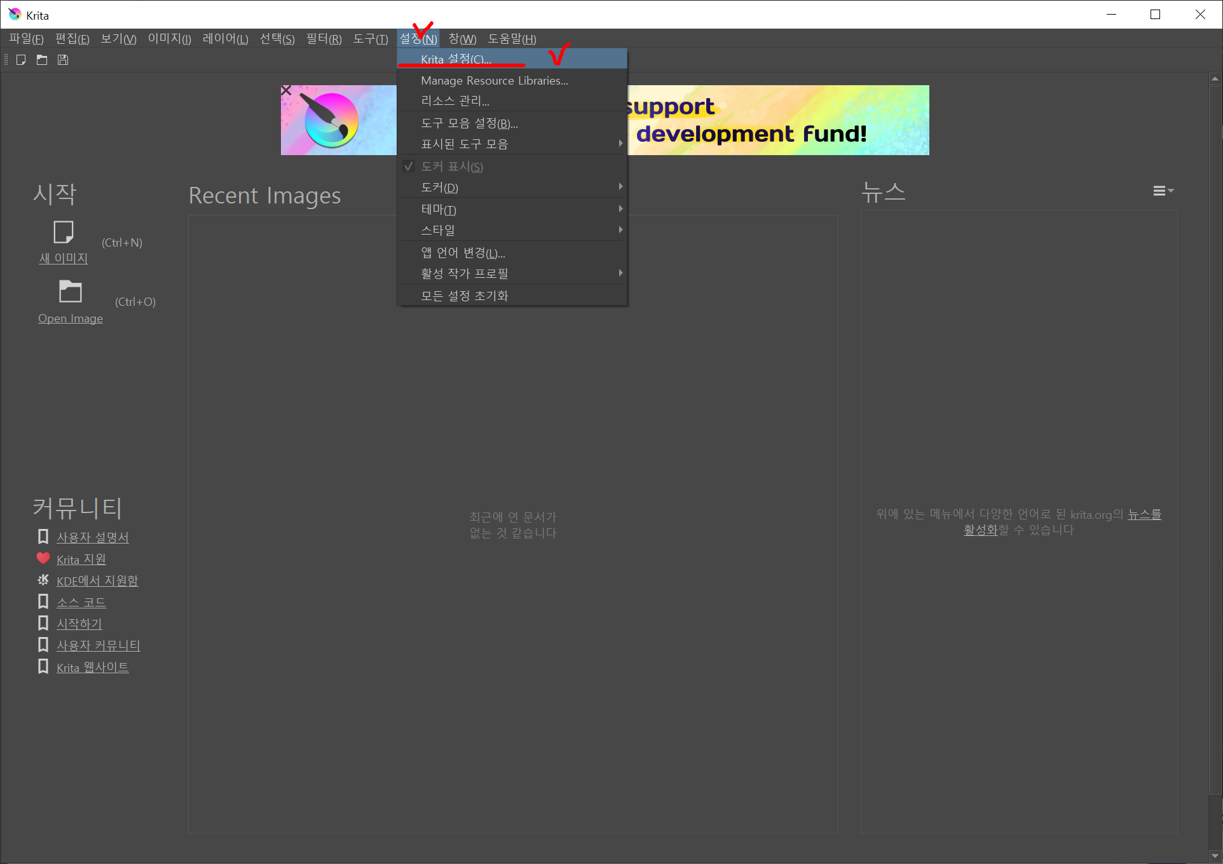Click the vertical scrollbar down arrow
Screen dimensions: 1223x864
click(x=1215, y=856)
